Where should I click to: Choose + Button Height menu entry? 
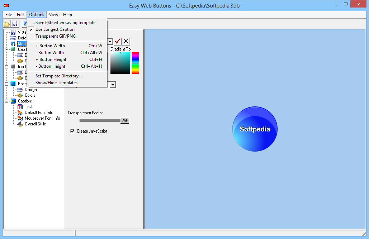[x=67, y=59]
